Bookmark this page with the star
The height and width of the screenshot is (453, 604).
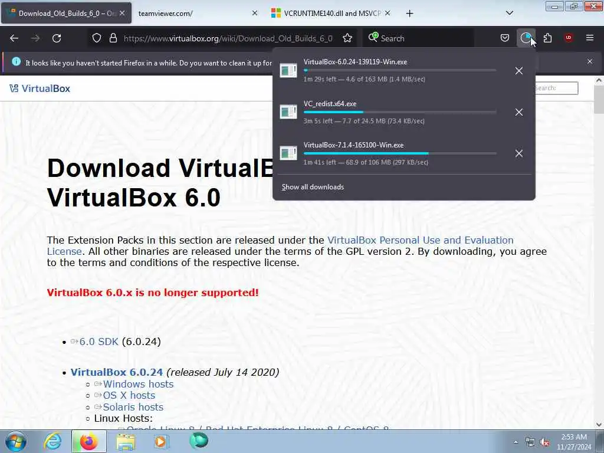point(347,38)
